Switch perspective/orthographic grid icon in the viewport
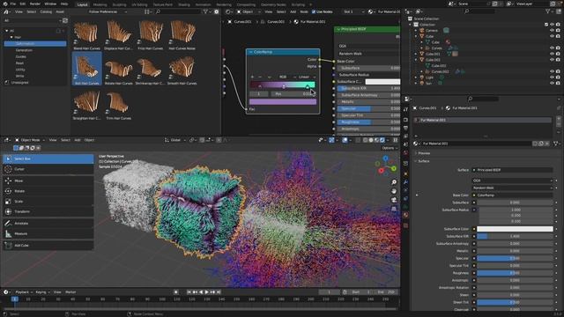 394,209
